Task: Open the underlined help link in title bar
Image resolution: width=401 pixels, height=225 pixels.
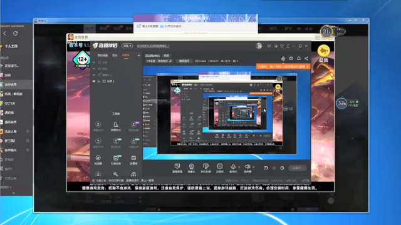Action: click(x=153, y=46)
